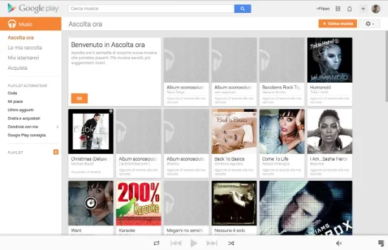Open La mia raccolta
The image size is (388, 250).
coord(25,48)
